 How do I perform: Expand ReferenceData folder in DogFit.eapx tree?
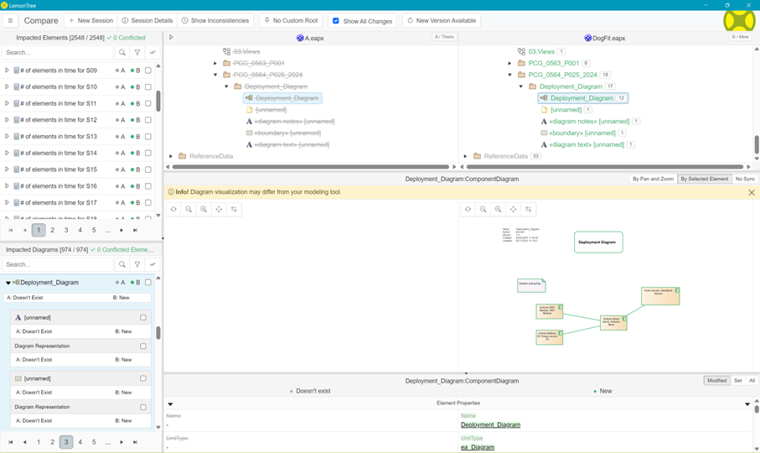click(x=465, y=156)
